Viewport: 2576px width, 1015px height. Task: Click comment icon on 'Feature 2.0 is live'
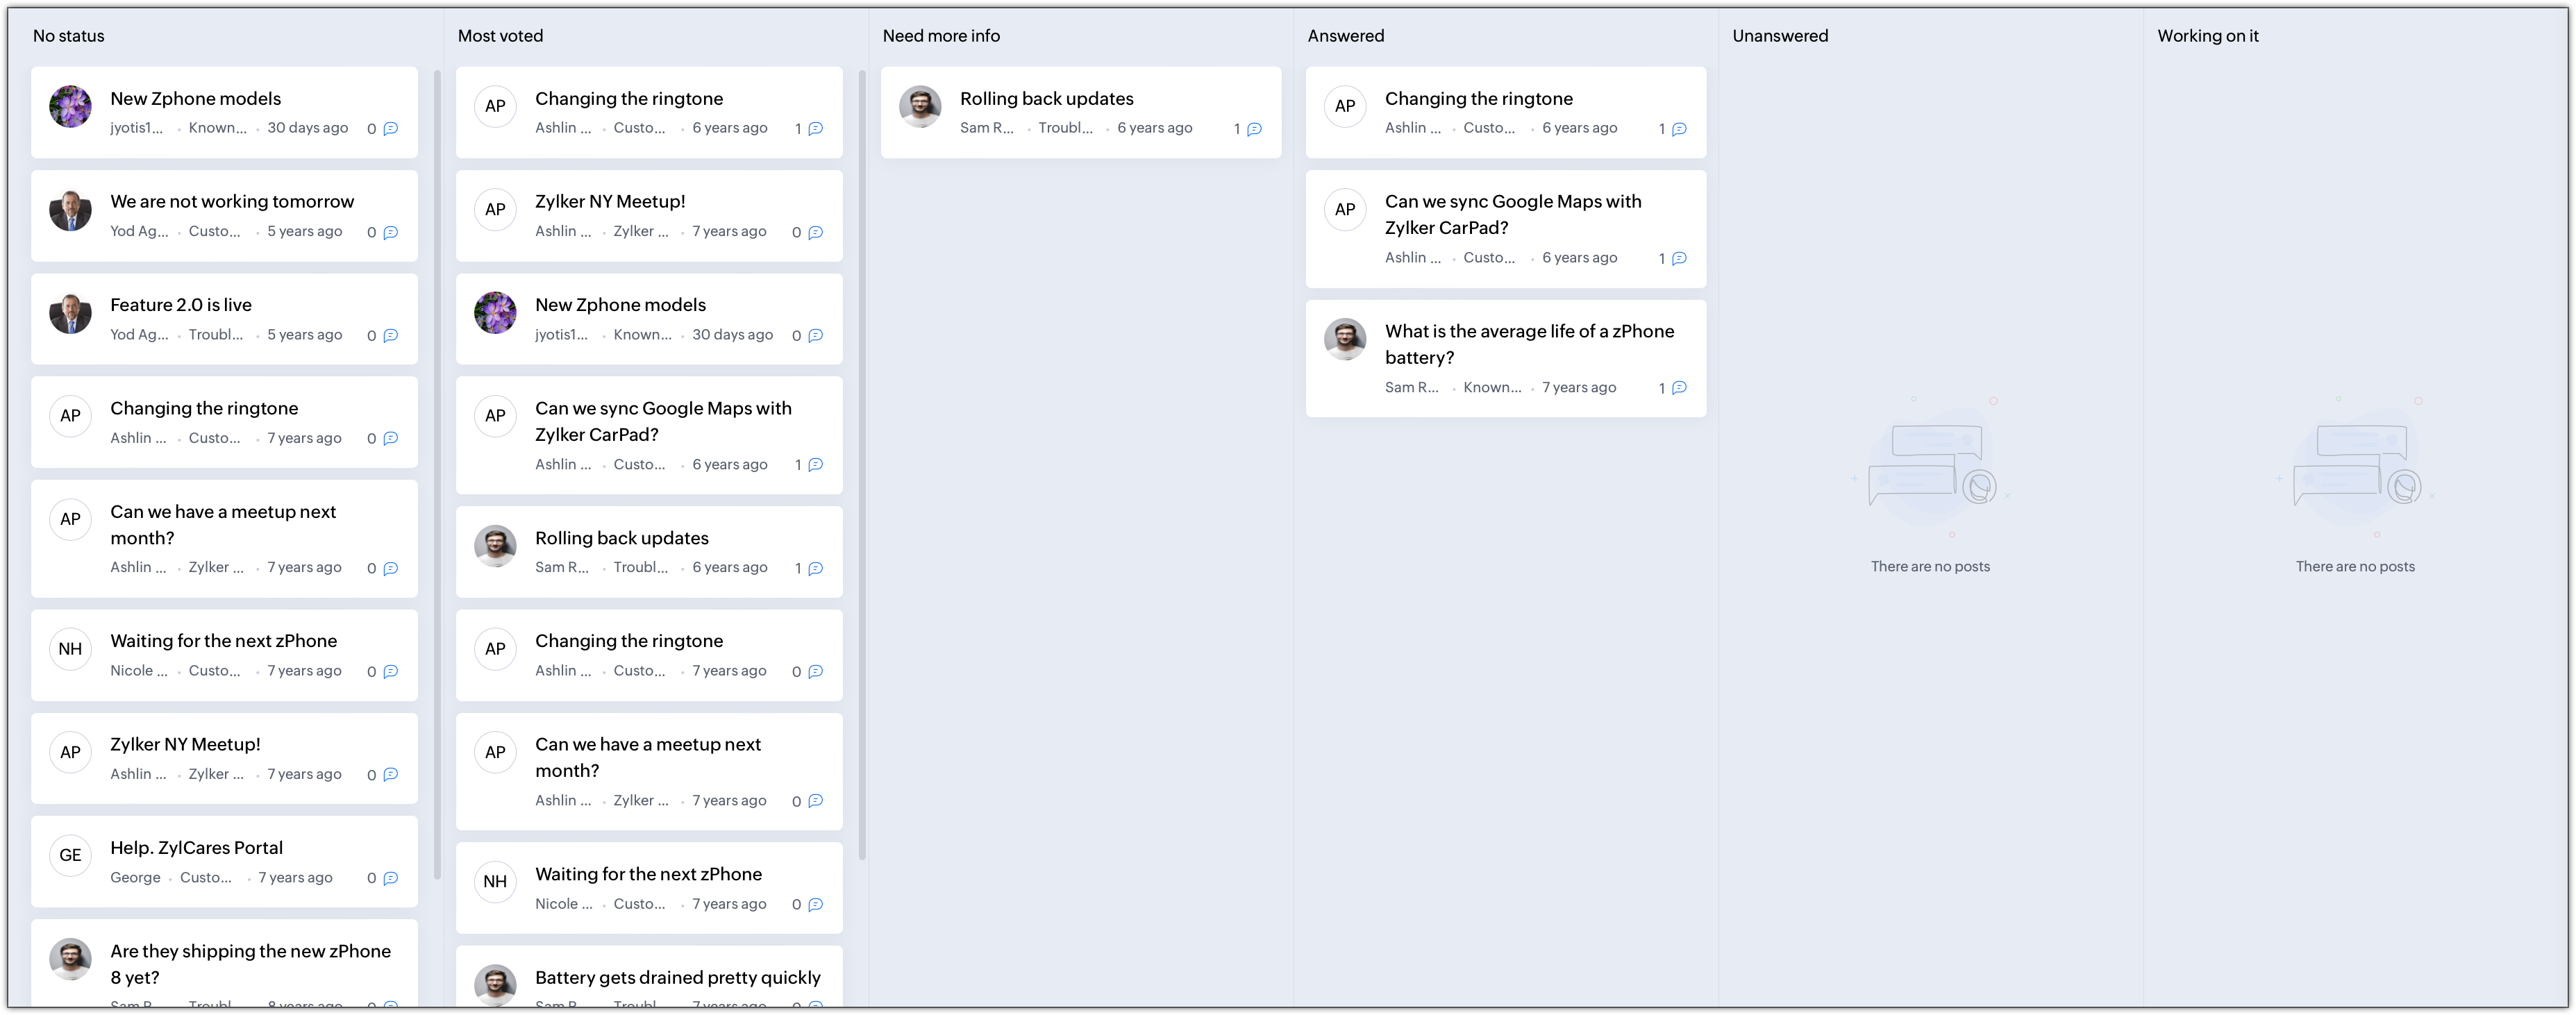pos(391,336)
